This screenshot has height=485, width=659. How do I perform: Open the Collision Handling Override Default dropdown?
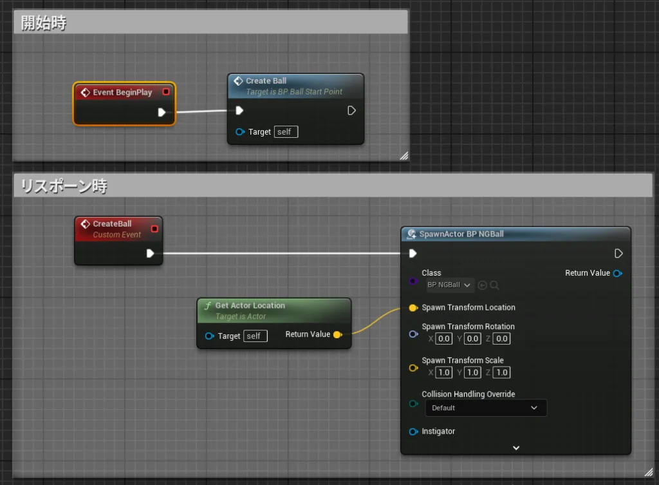(486, 408)
